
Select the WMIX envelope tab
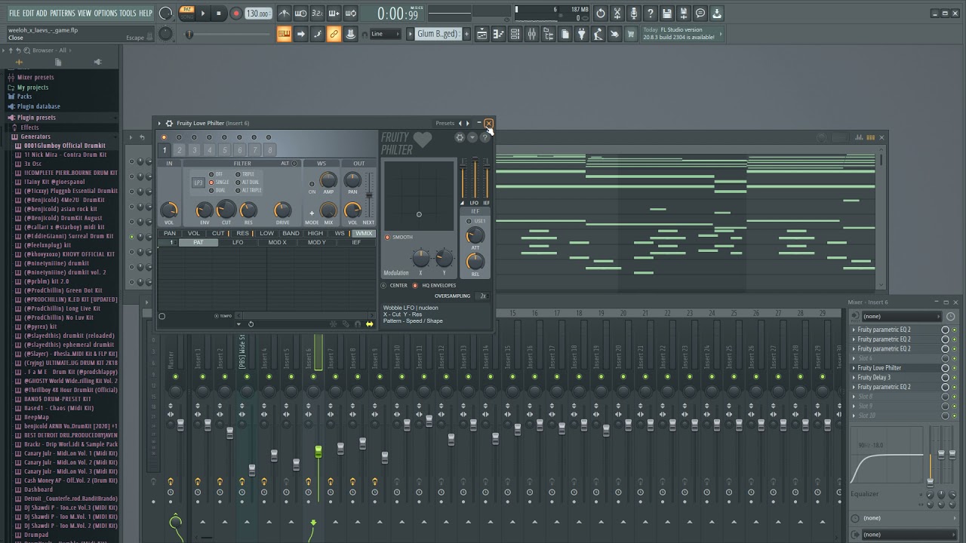[x=364, y=233]
